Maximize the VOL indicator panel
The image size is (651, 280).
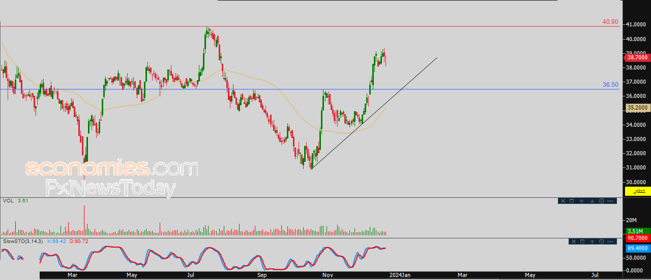[572, 201]
